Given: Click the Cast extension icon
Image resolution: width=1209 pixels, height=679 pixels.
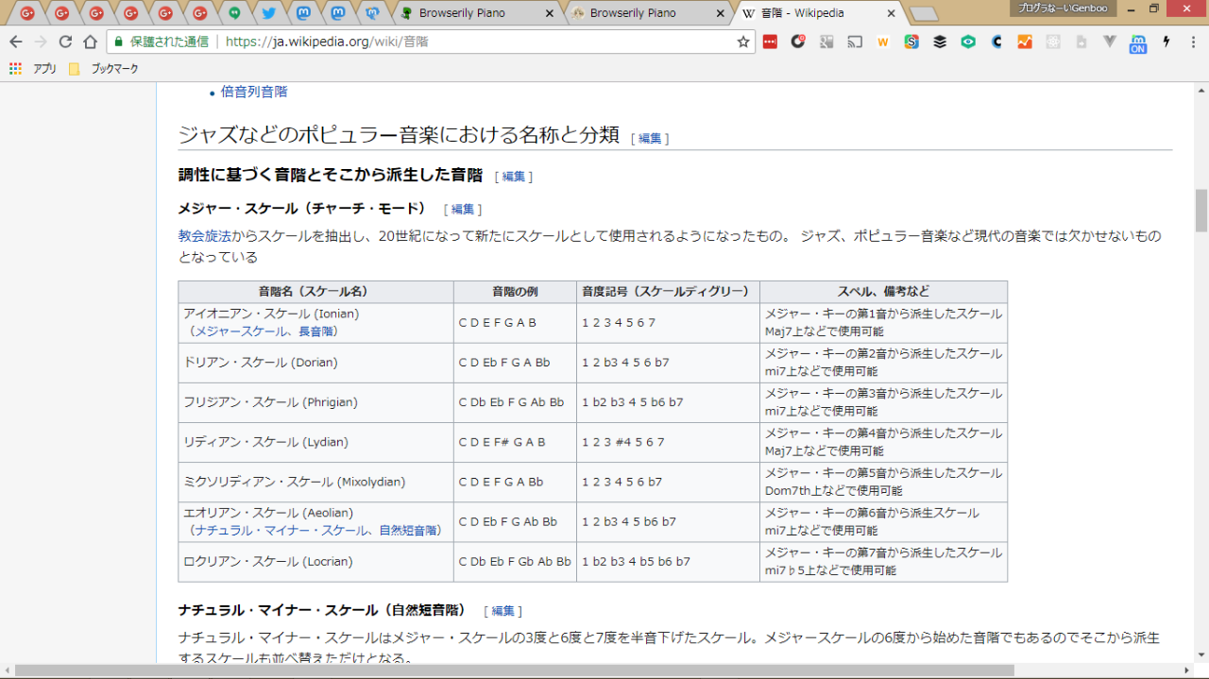Looking at the screenshot, I should (855, 42).
